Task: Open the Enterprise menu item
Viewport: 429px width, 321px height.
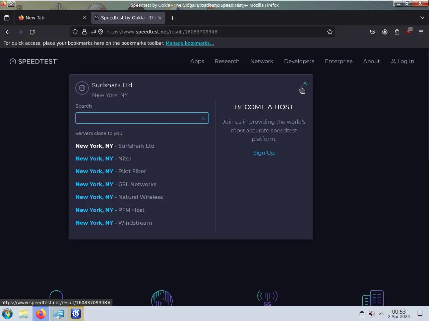Action: [x=339, y=61]
